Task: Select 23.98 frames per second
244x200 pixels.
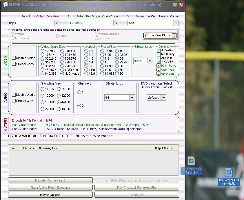Action: tap(117, 55)
